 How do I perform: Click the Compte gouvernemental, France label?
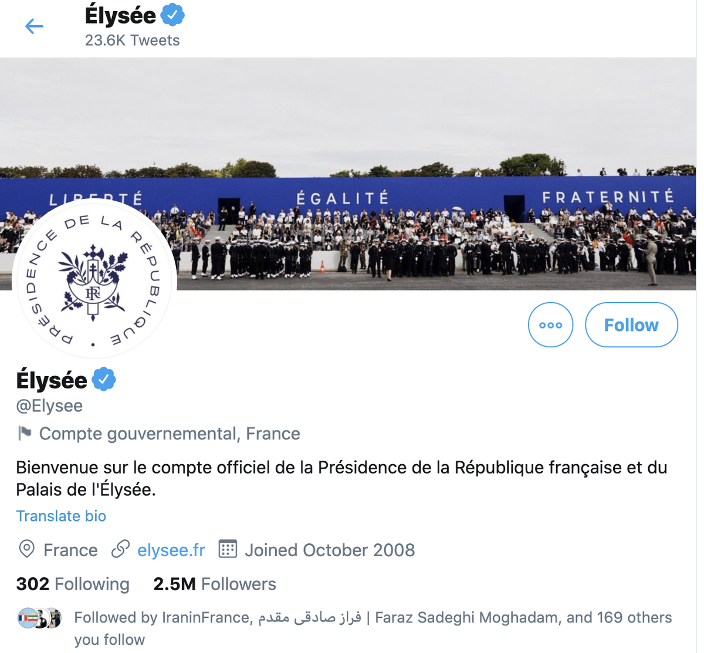click(170, 434)
